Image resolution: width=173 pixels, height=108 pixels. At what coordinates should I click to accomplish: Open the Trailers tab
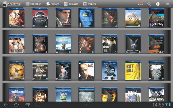[x=89, y=4]
